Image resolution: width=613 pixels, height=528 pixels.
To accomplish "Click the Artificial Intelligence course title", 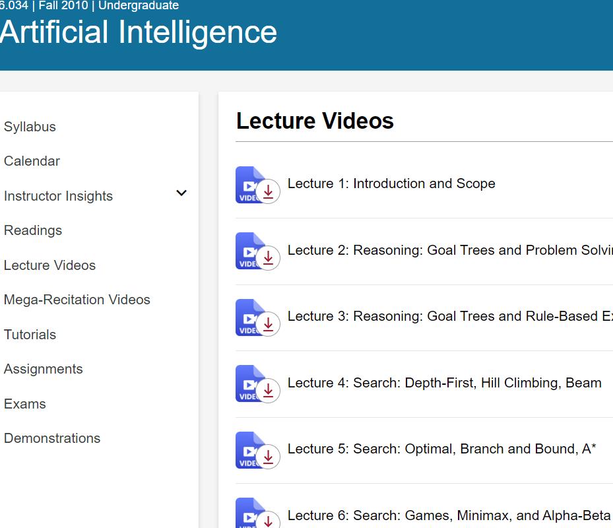I will point(139,32).
